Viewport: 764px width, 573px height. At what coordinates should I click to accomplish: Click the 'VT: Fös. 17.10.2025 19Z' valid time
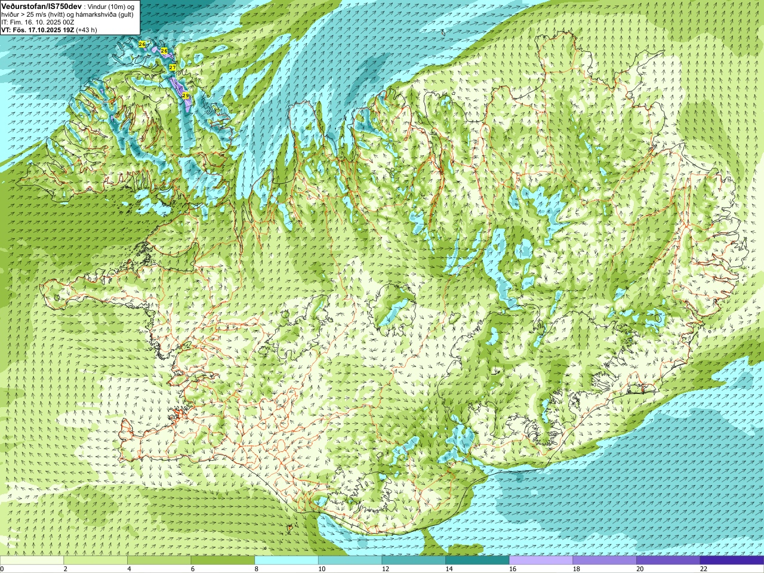point(37,30)
